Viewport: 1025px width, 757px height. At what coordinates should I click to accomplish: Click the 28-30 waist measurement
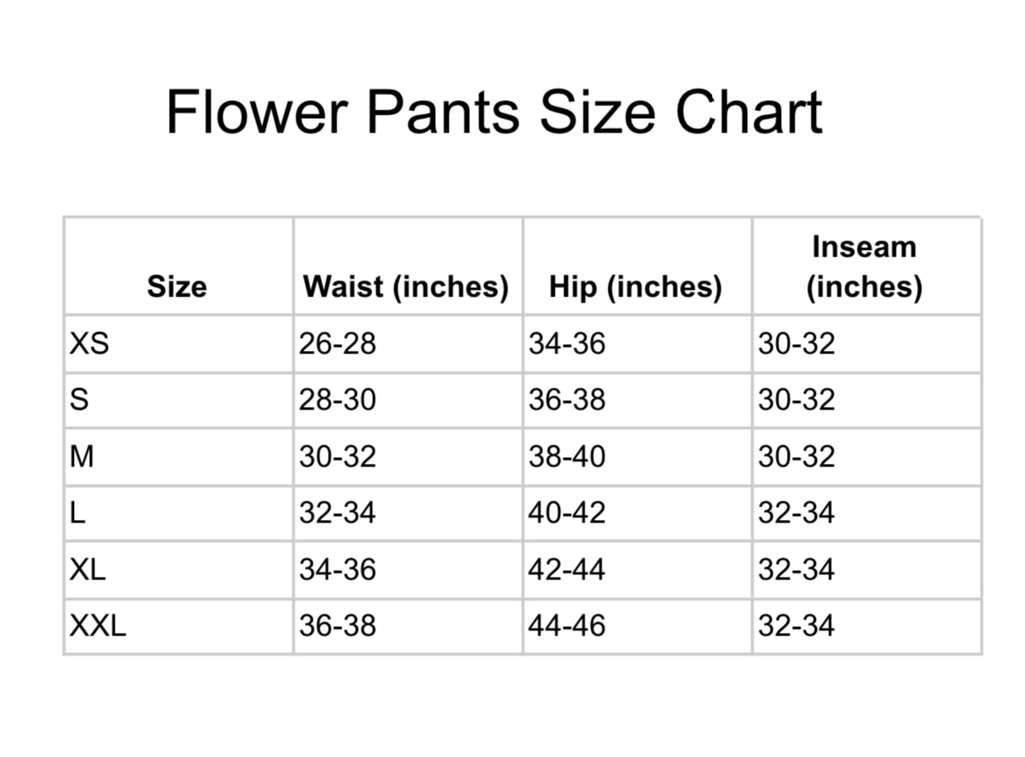tap(337, 400)
